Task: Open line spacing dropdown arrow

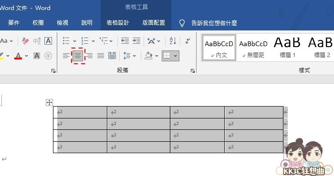Action: point(135,56)
